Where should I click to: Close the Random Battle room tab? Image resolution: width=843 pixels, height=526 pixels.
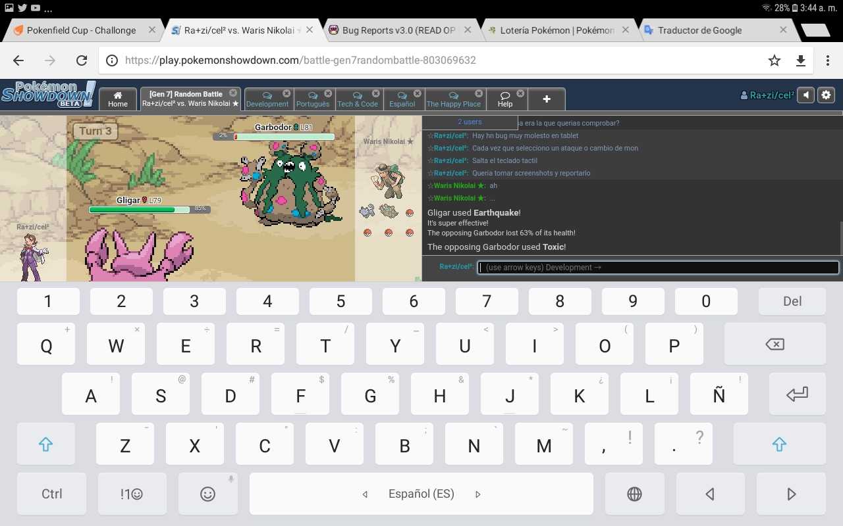(x=233, y=93)
